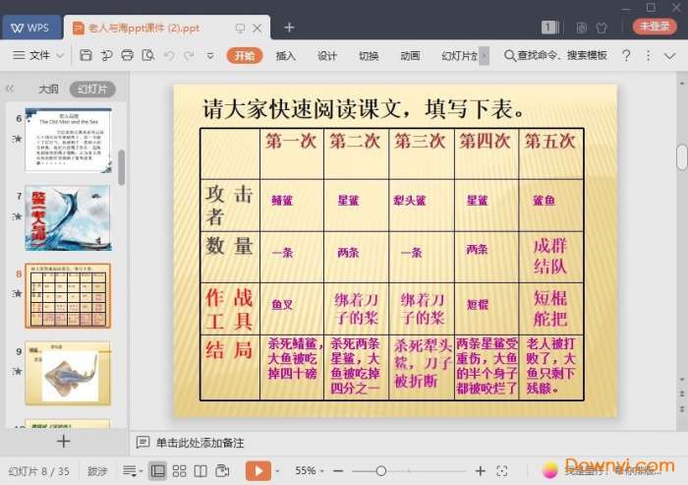Screen dimensions: 688x485
Task: Click the slide panel scrollbar handle
Action: tap(122, 167)
